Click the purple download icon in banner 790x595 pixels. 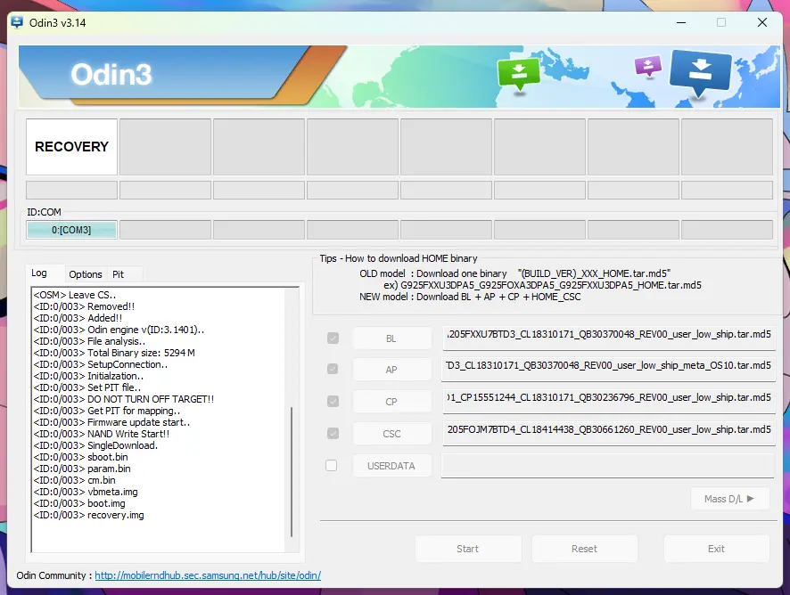click(648, 66)
